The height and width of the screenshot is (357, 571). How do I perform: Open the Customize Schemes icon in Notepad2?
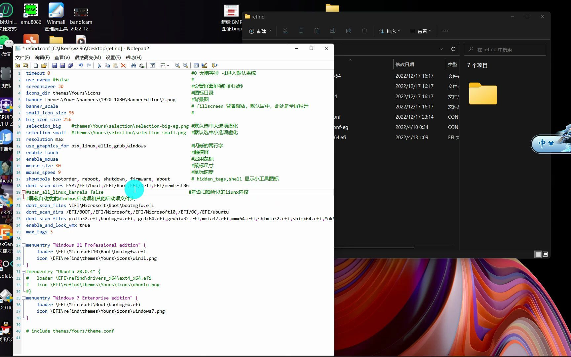point(204,65)
